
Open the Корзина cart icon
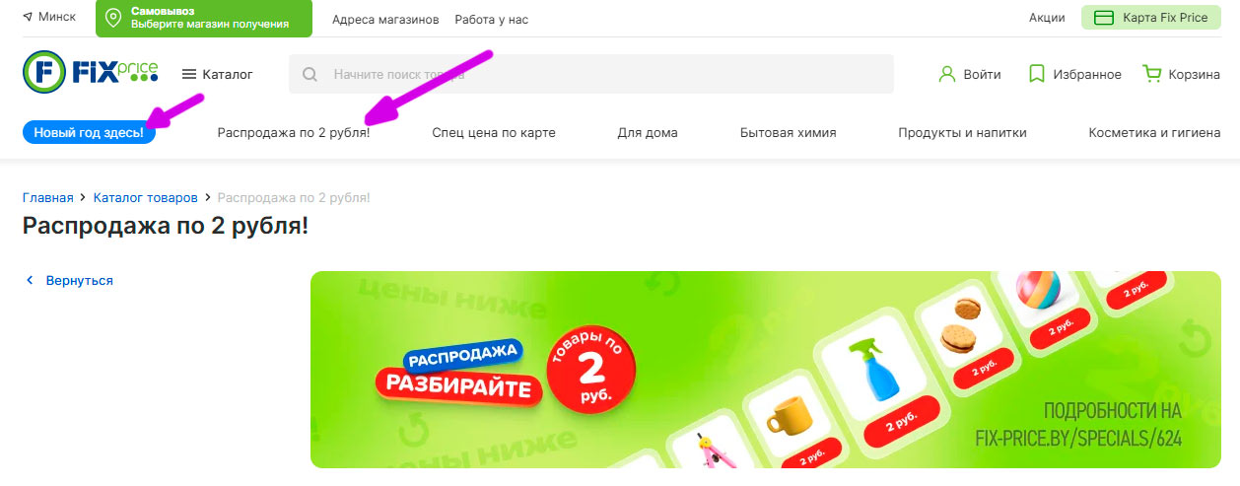1151,74
